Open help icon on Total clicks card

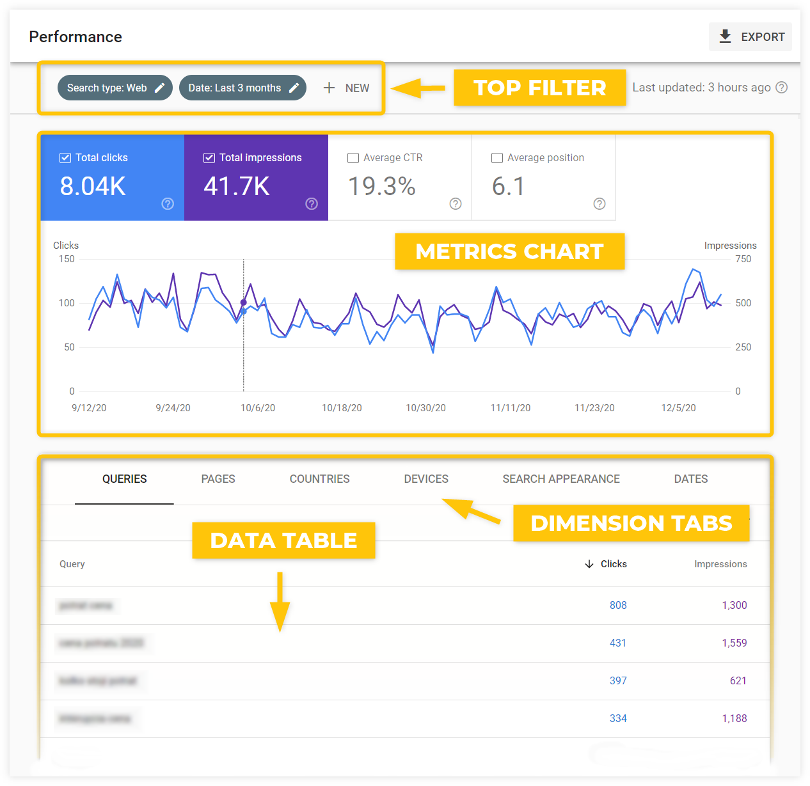click(x=168, y=203)
